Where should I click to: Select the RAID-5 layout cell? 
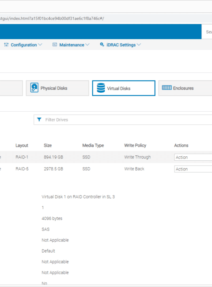point(22,169)
